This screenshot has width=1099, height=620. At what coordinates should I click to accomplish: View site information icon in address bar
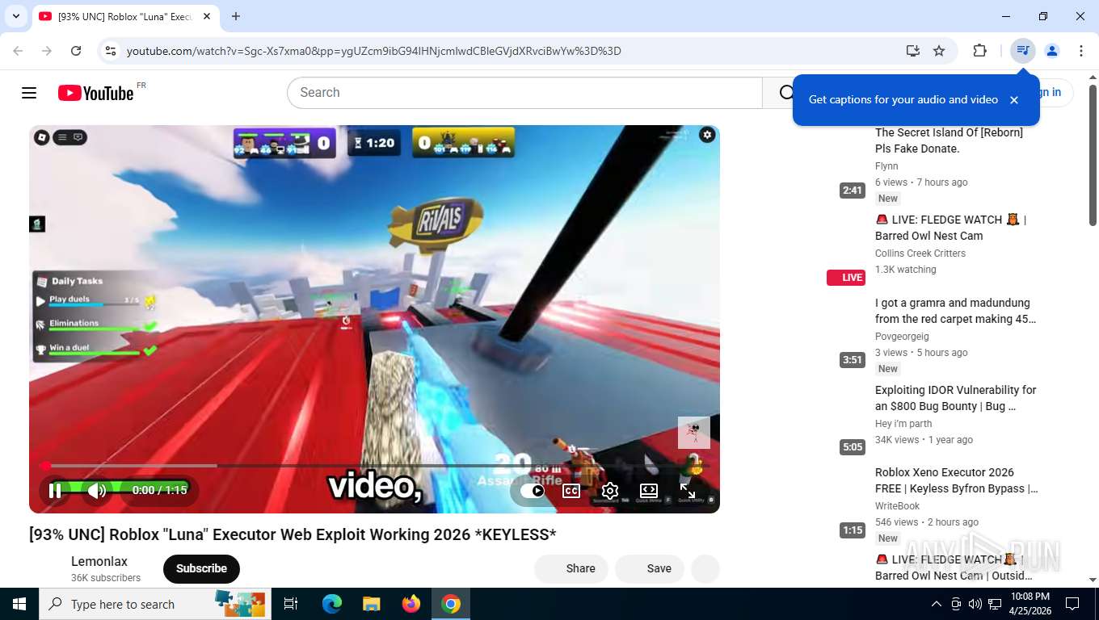(111, 51)
